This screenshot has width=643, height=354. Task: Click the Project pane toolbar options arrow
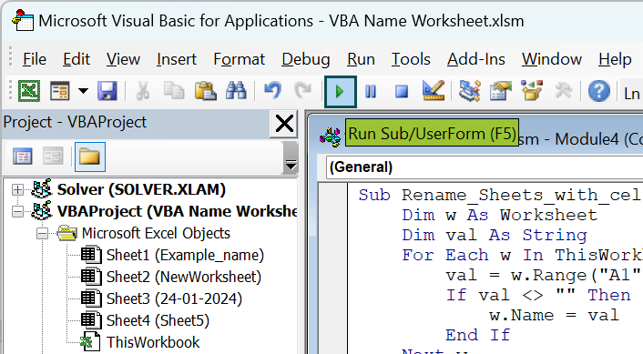291,157
